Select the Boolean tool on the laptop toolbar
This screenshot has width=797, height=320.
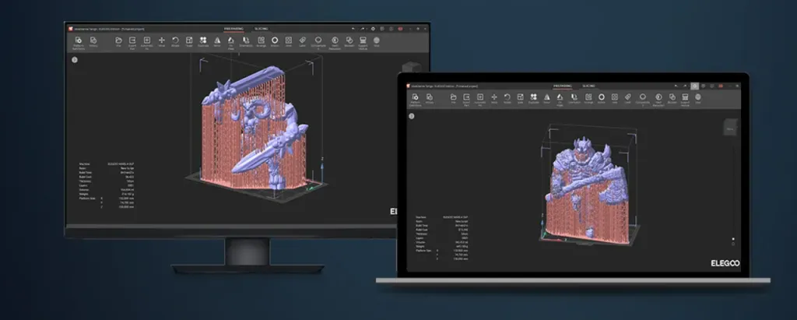pos(672,98)
